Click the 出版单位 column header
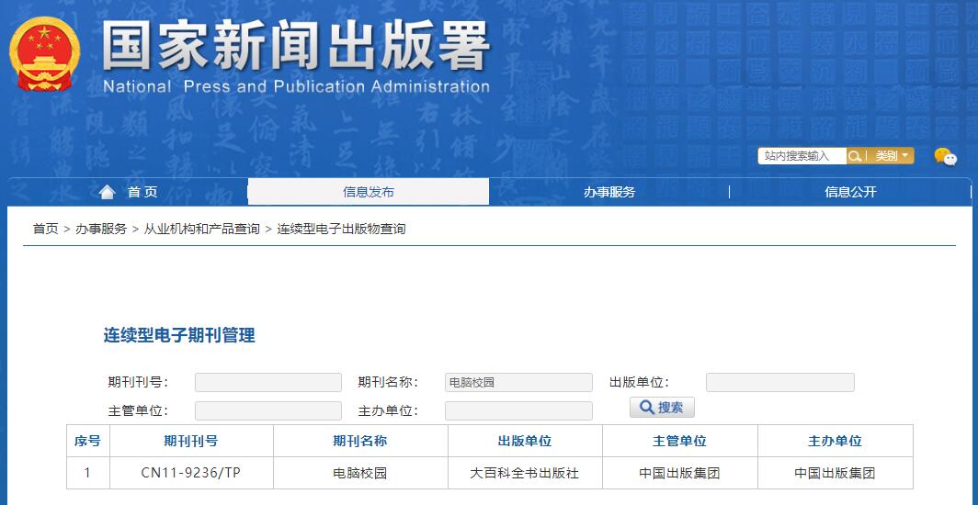This screenshot has height=505, width=978. point(525,441)
